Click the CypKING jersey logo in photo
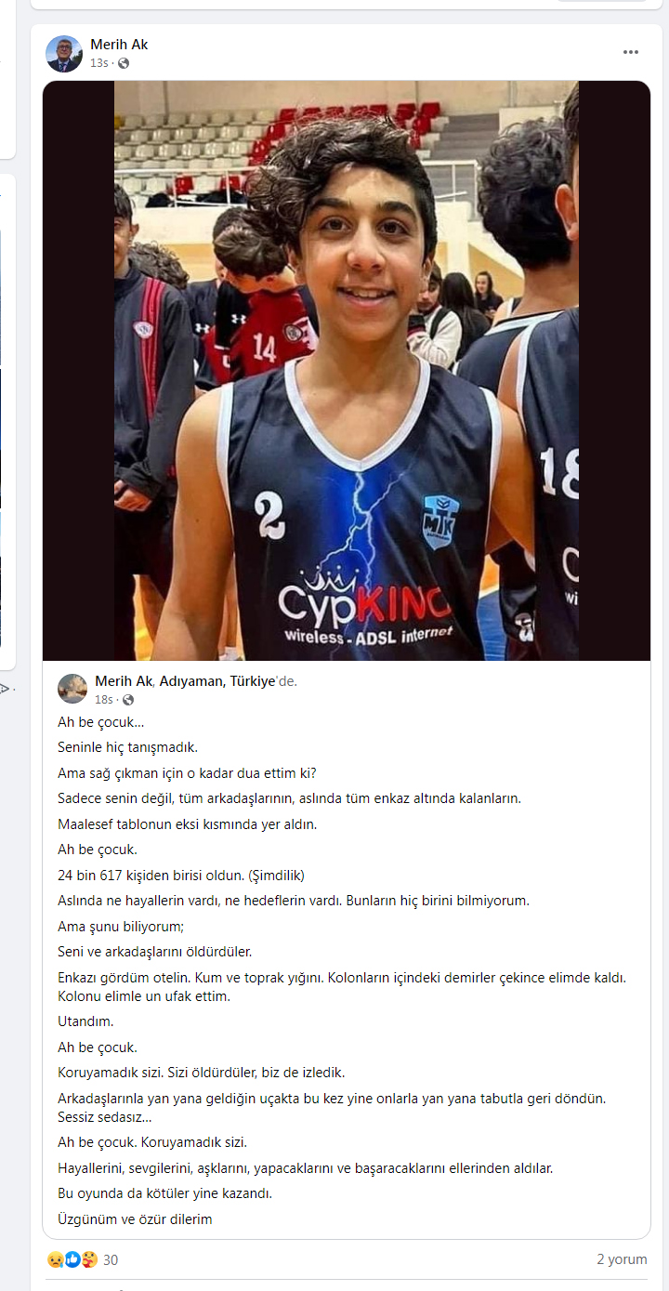Screen dimensions: 669x1291 (364, 605)
